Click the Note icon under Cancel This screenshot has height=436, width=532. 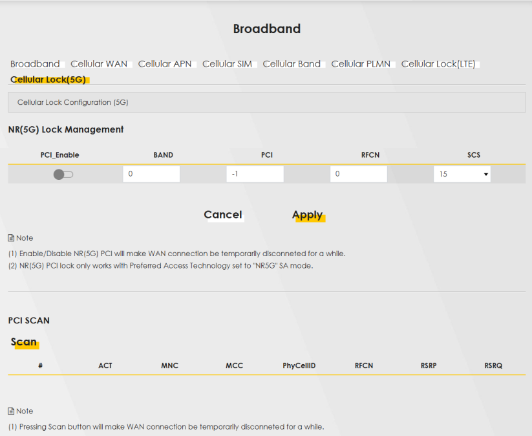[11, 238]
